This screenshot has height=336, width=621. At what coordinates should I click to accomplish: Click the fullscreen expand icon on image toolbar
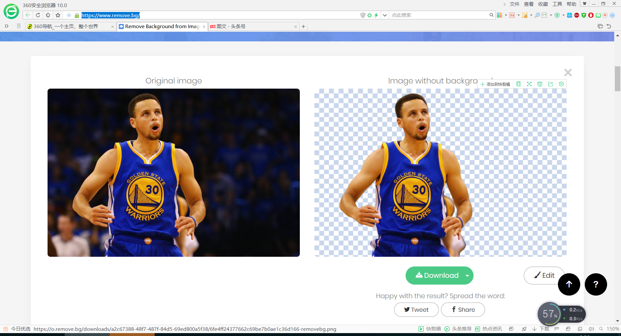click(x=529, y=84)
